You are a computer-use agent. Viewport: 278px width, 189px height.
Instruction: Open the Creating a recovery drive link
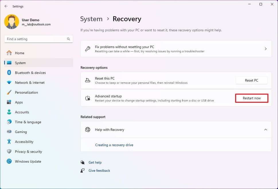(114, 145)
